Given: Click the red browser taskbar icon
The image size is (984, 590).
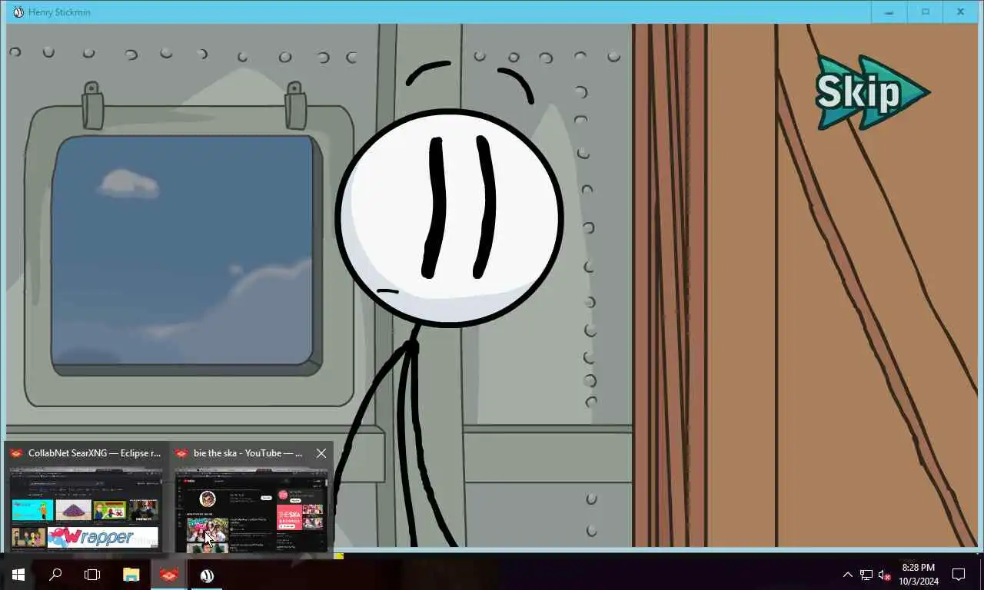Looking at the screenshot, I should coord(169,575).
